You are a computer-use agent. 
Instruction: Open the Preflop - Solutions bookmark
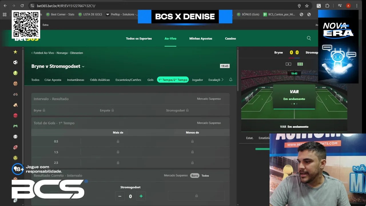tap(122, 14)
